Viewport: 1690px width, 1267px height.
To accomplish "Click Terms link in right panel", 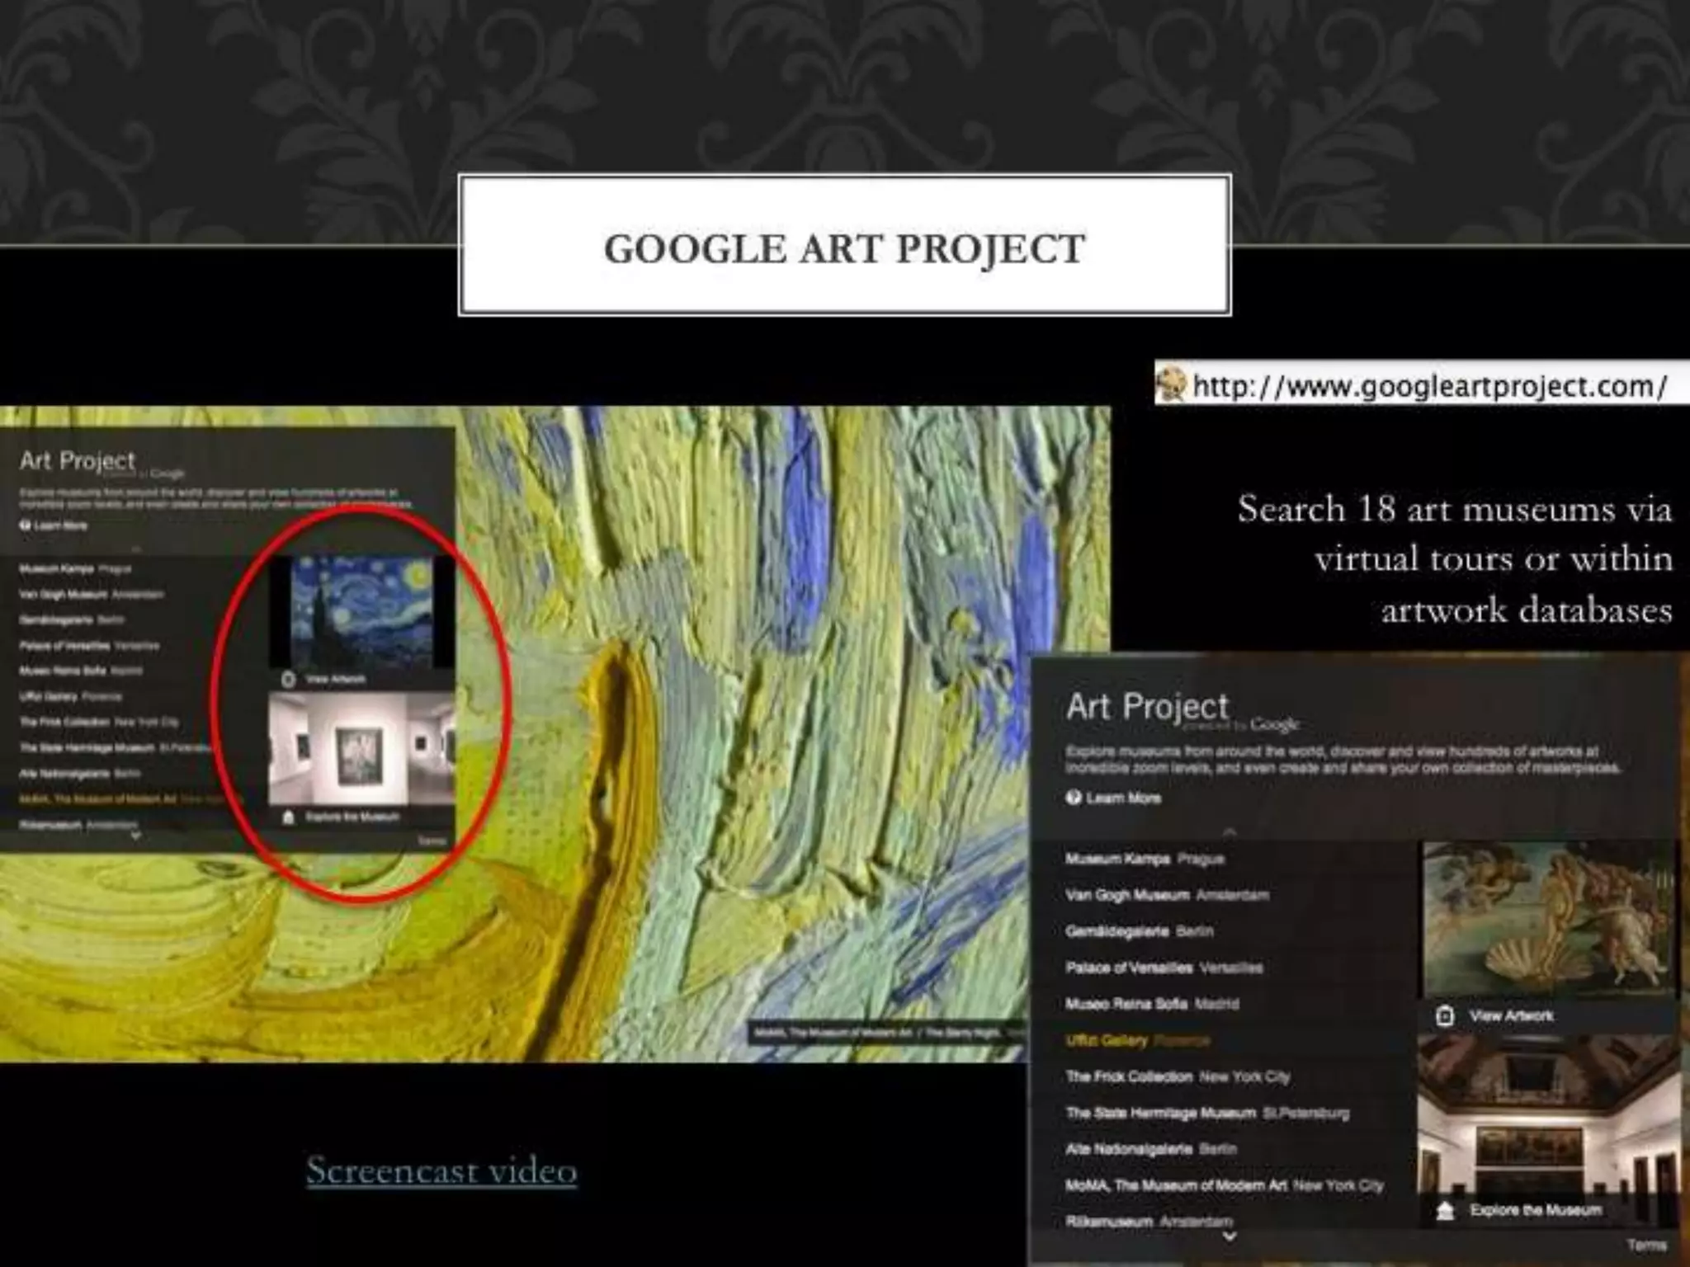I will [x=1647, y=1244].
